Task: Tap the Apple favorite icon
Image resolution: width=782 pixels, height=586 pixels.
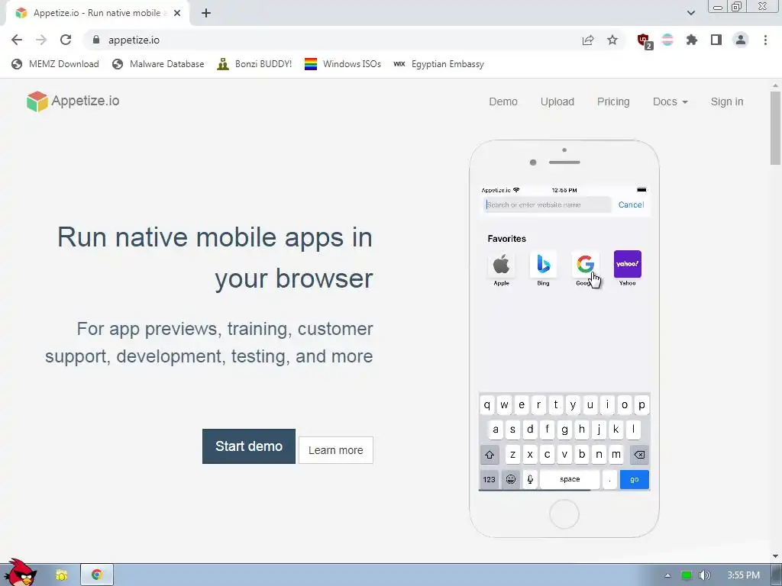Action: [501, 264]
